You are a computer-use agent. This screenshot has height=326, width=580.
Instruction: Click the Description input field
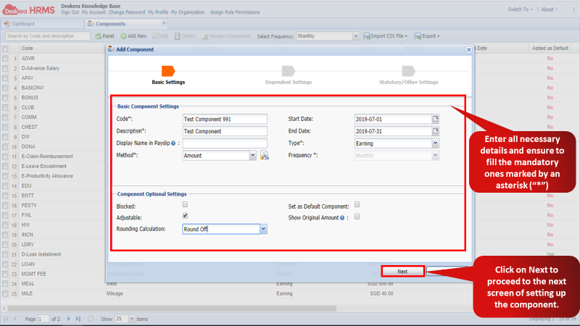pyautogui.click(x=225, y=131)
